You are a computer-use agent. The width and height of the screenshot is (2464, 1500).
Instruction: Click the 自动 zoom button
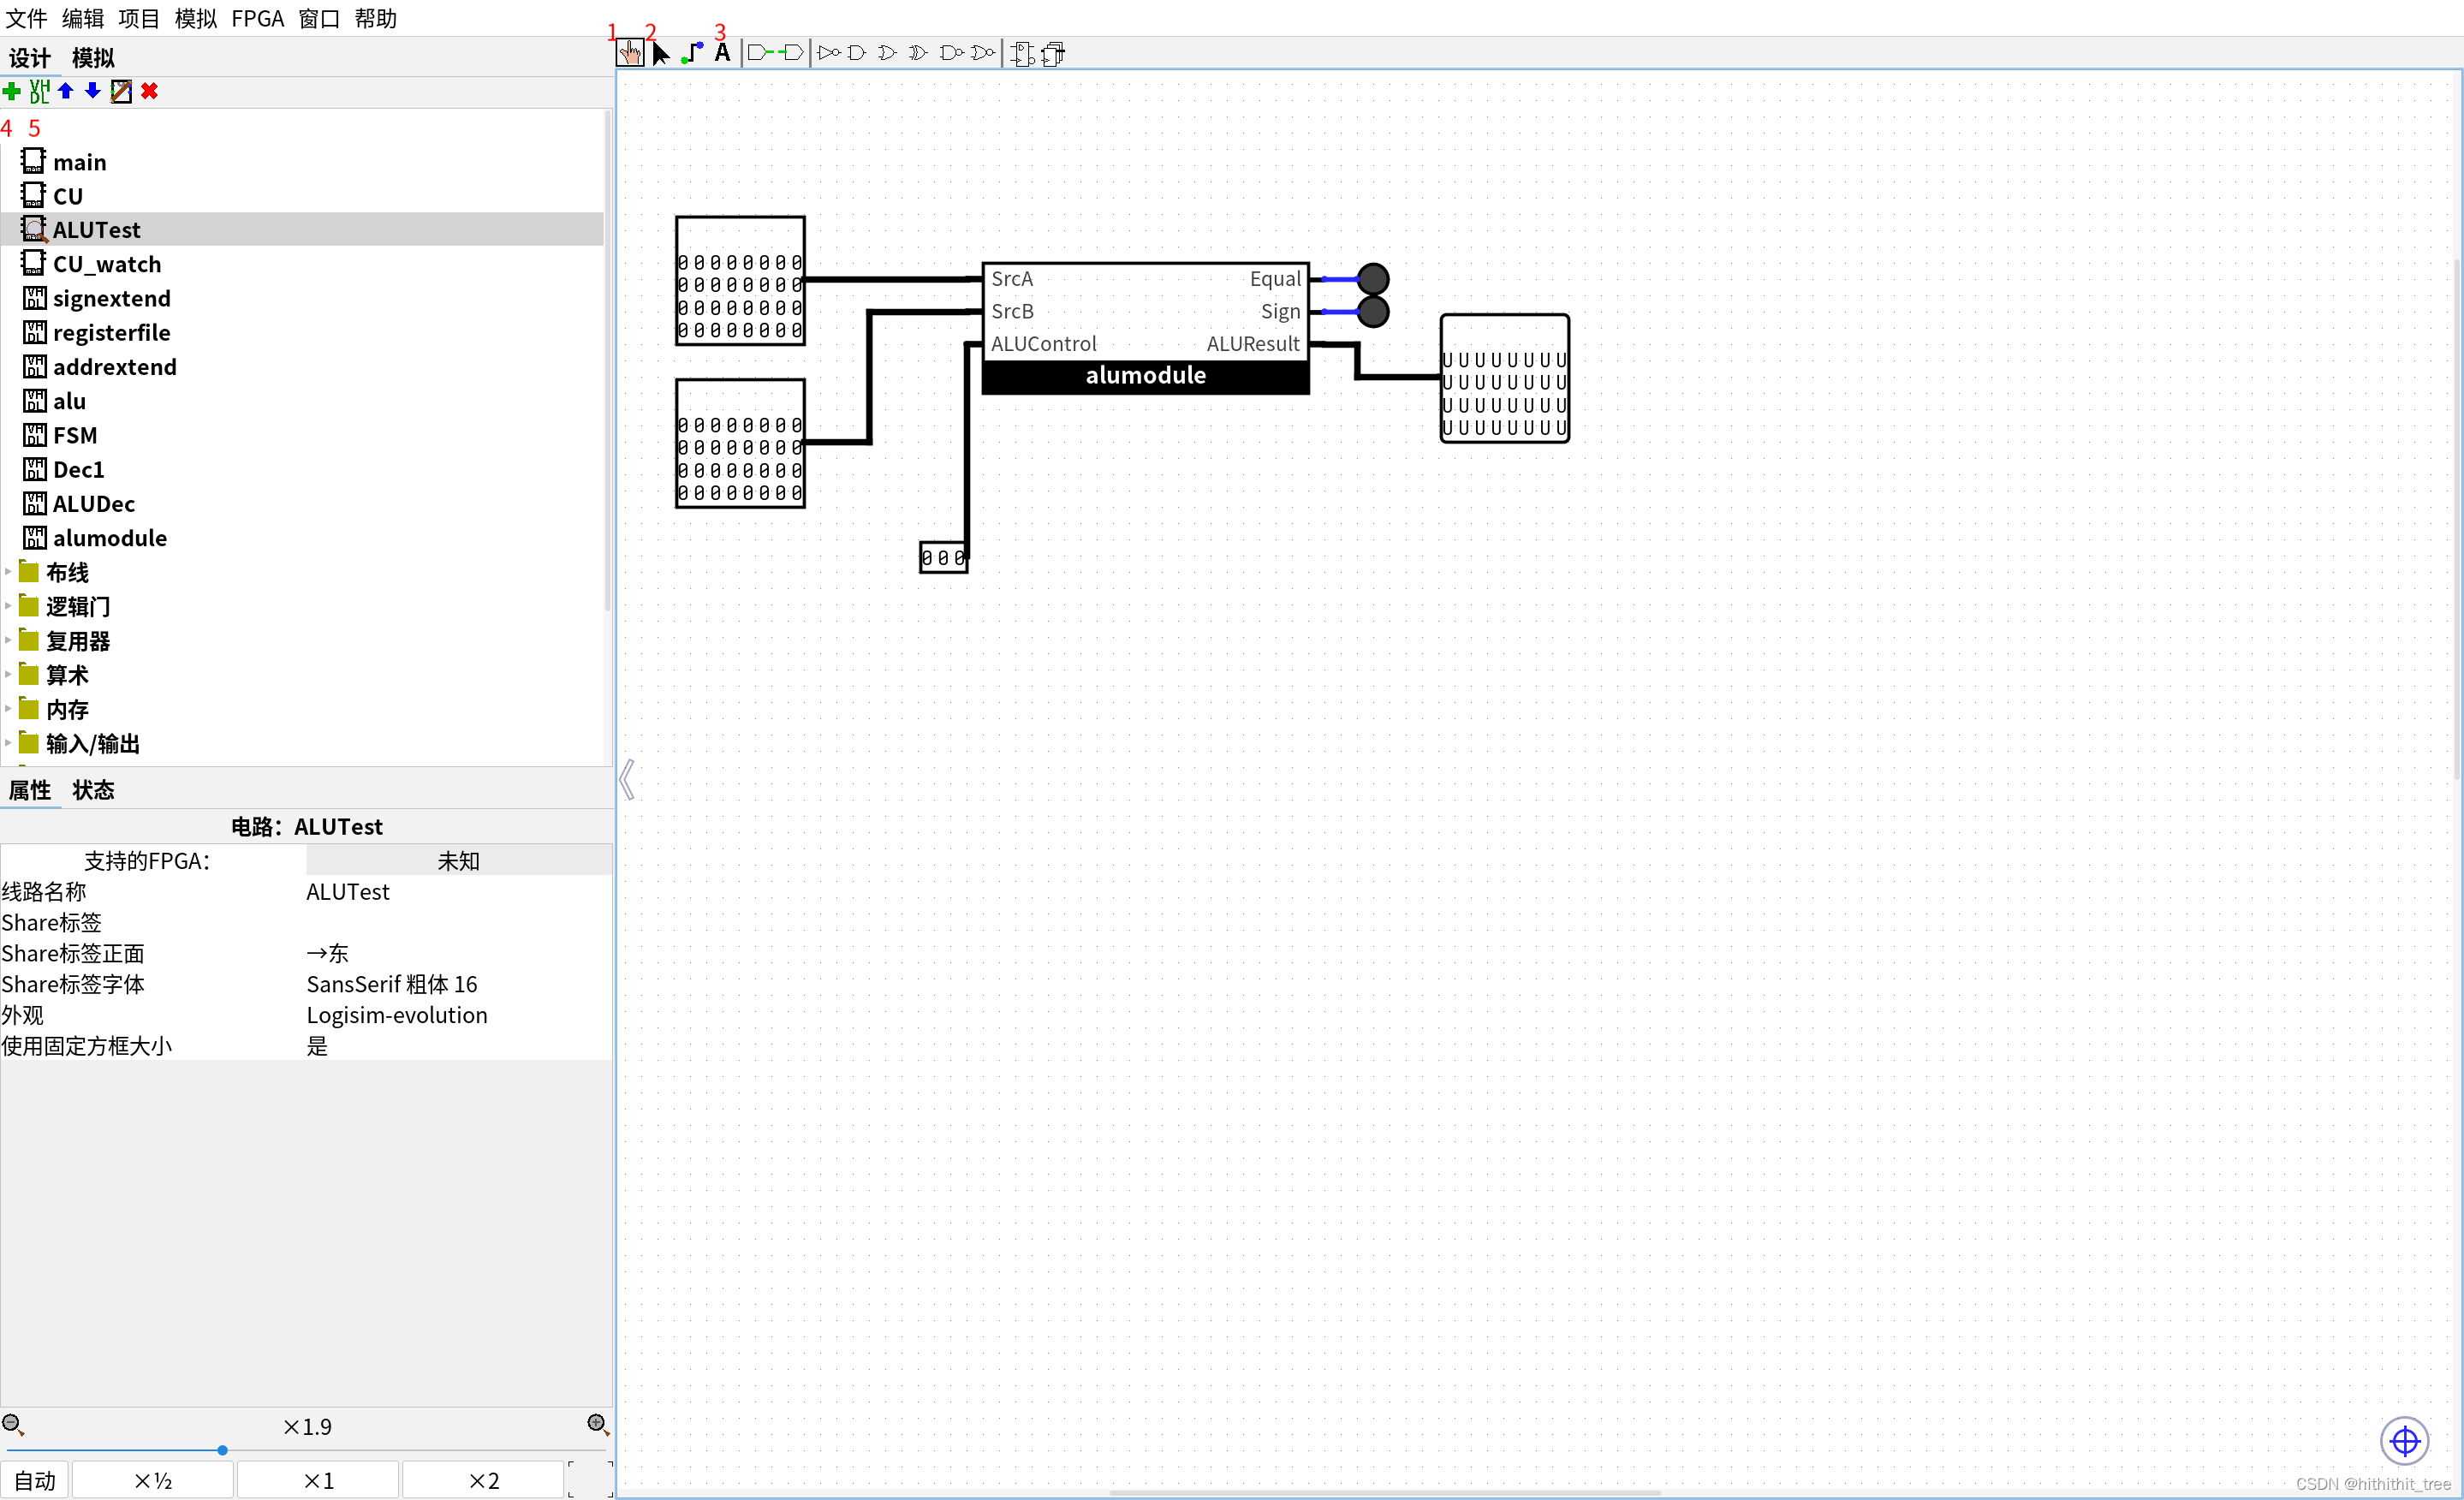coord(35,1480)
